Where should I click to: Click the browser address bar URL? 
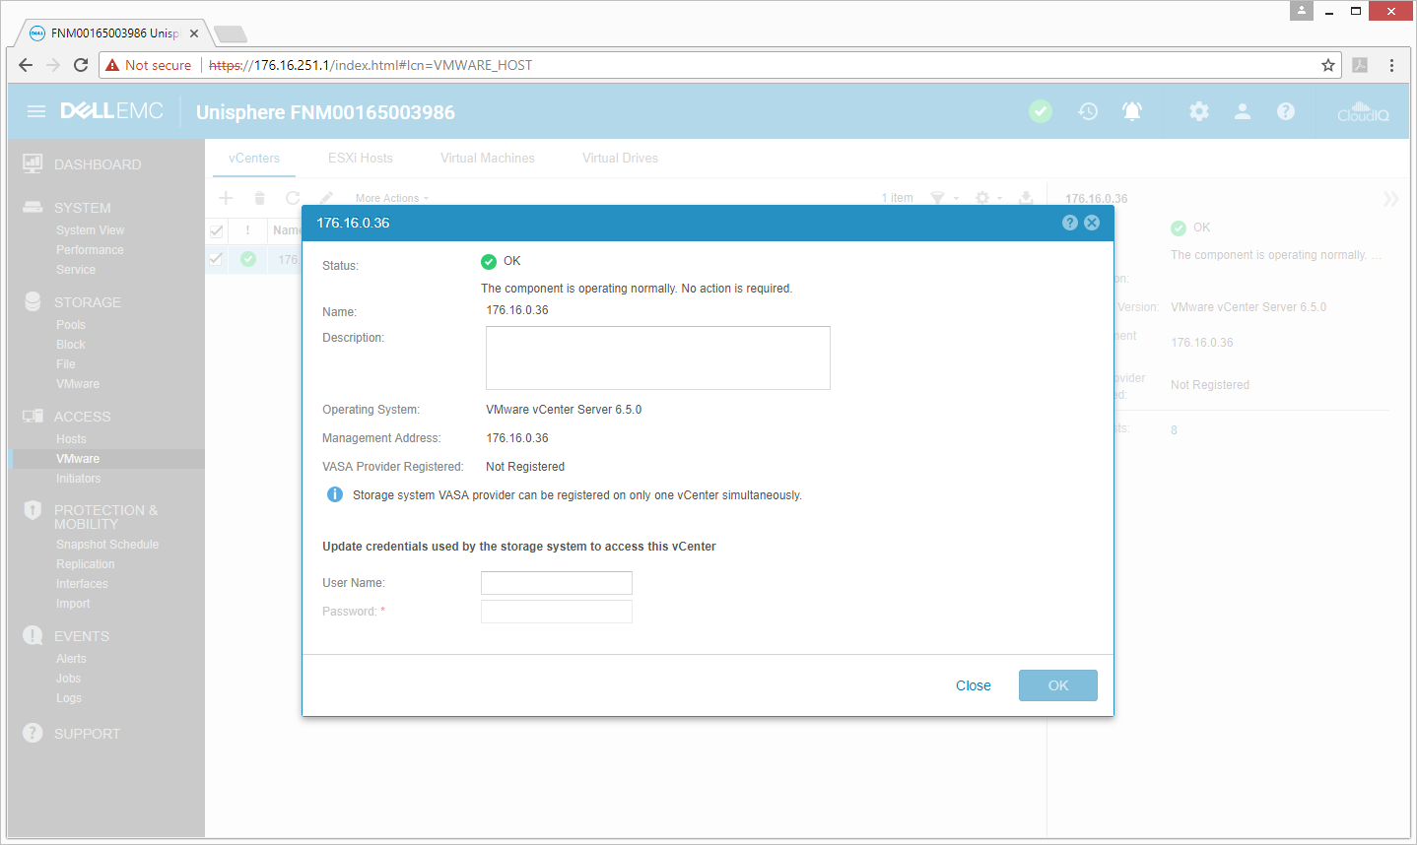pyautogui.click(x=371, y=65)
